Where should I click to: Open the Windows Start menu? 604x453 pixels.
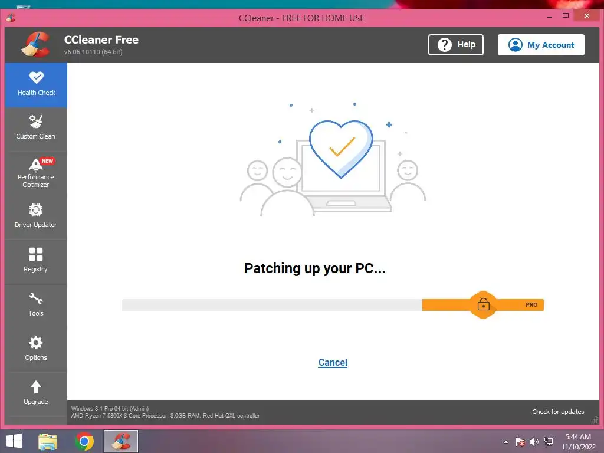click(14, 441)
